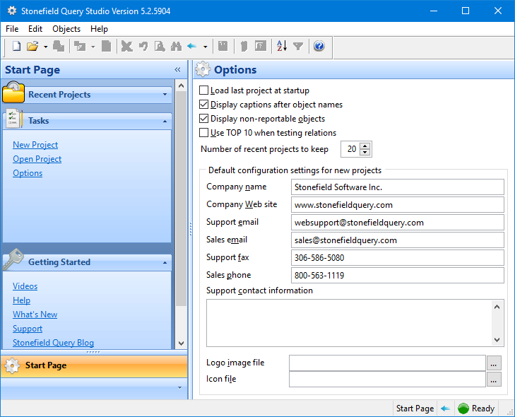Toggle Use TOP 10 when testing relations

pyautogui.click(x=204, y=133)
